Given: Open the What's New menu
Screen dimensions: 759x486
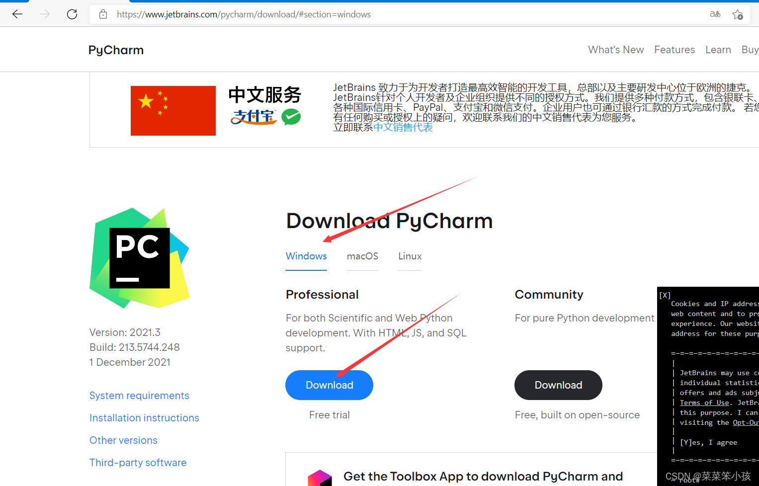Looking at the screenshot, I should click(x=616, y=49).
